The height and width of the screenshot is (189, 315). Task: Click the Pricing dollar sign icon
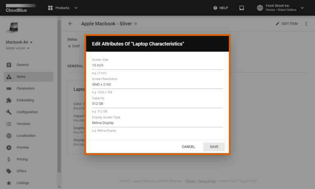(9, 159)
